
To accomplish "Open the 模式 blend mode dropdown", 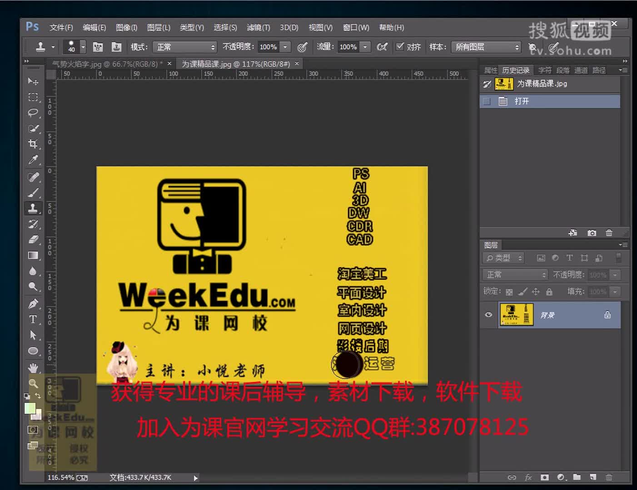I will tap(185, 47).
